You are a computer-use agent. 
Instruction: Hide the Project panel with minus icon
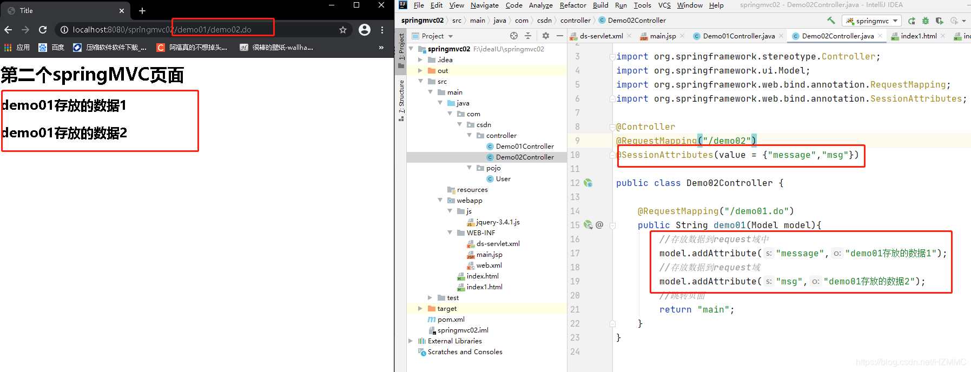tap(560, 36)
